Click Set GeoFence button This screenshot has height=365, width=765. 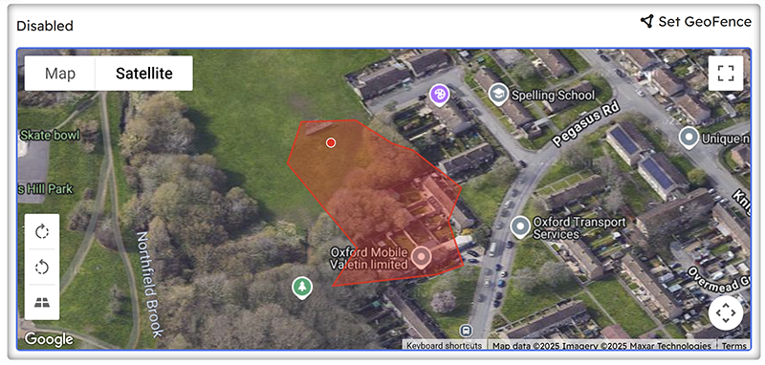[x=696, y=21]
